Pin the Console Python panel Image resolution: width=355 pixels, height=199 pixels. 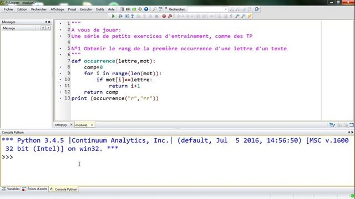coord(349,132)
